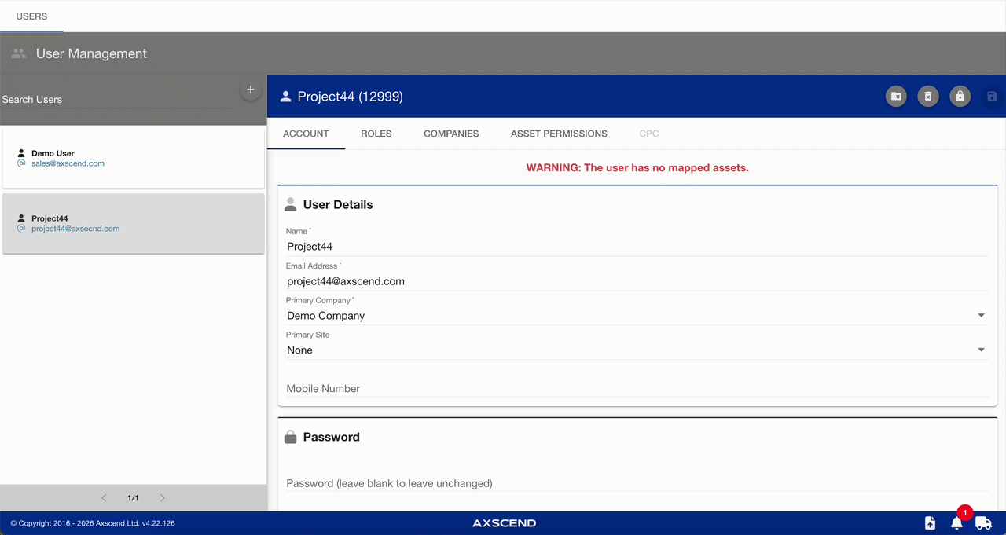Go to previous page of users list
1006x535 pixels.
(104, 498)
